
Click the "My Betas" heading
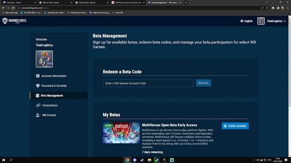111,115
